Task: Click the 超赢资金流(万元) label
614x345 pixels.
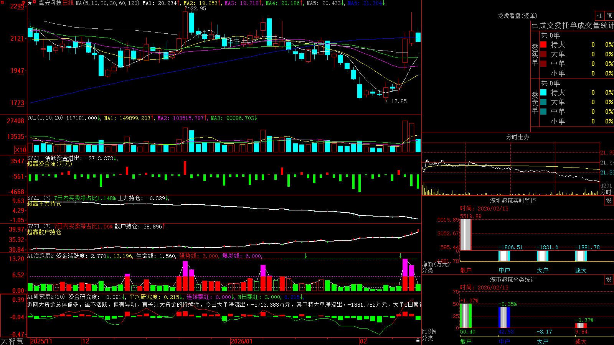Action: click(50, 164)
